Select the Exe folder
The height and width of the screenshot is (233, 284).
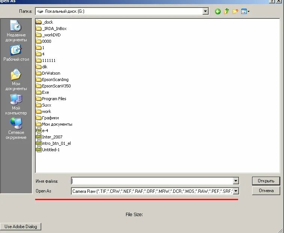(x=42, y=92)
